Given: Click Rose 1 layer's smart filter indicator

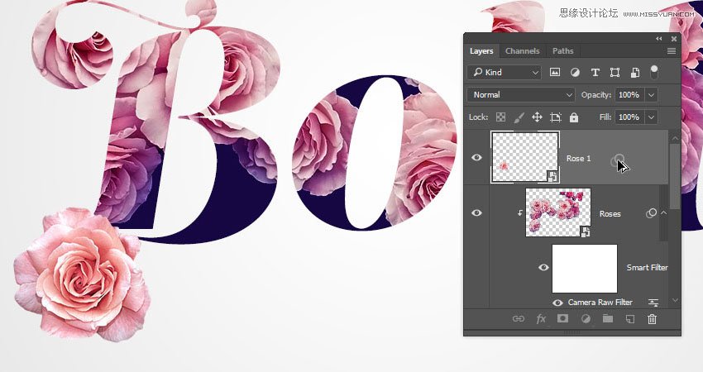Looking at the screenshot, I should tap(618, 160).
